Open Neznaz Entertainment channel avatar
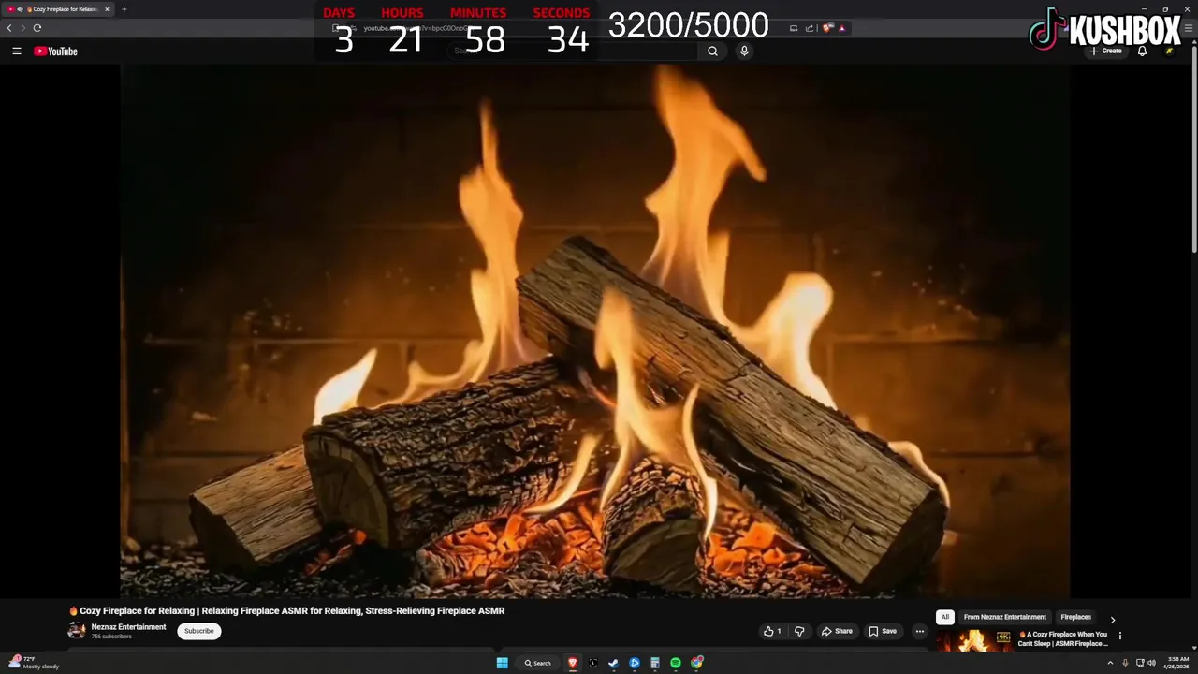This screenshot has width=1198, height=674. pyautogui.click(x=77, y=631)
